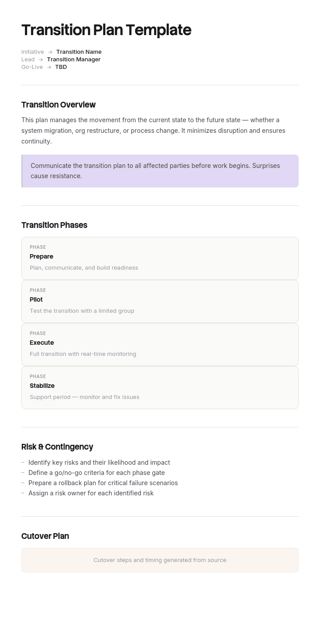This screenshot has width=320, height=622.
Task: Click the Risk & Contingency heading
Action: pyautogui.click(x=57, y=447)
